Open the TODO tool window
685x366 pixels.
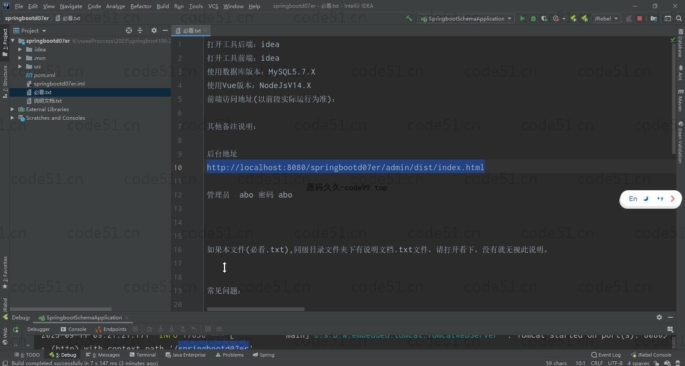27,354
